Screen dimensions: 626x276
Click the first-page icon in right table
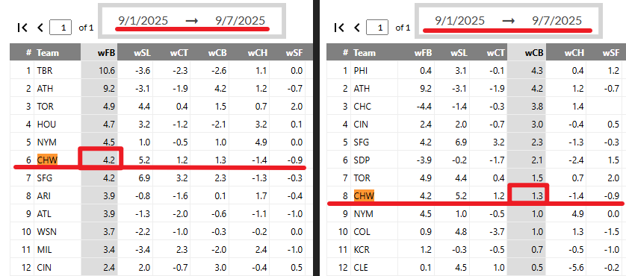coord(339,28)
